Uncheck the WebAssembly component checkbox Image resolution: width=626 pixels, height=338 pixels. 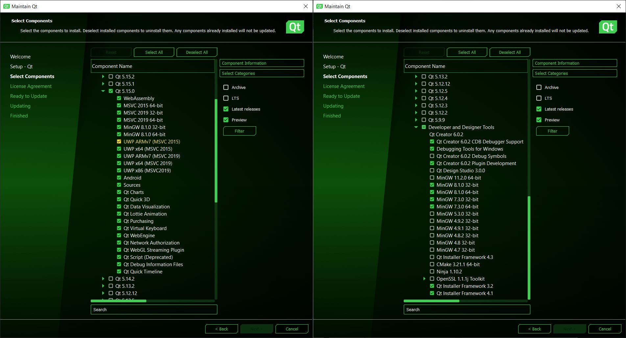point(119,98)
